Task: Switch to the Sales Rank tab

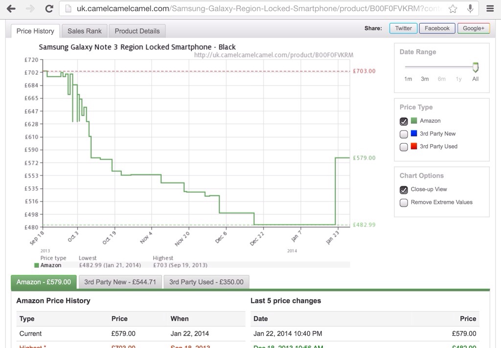Action: [84, 31]
